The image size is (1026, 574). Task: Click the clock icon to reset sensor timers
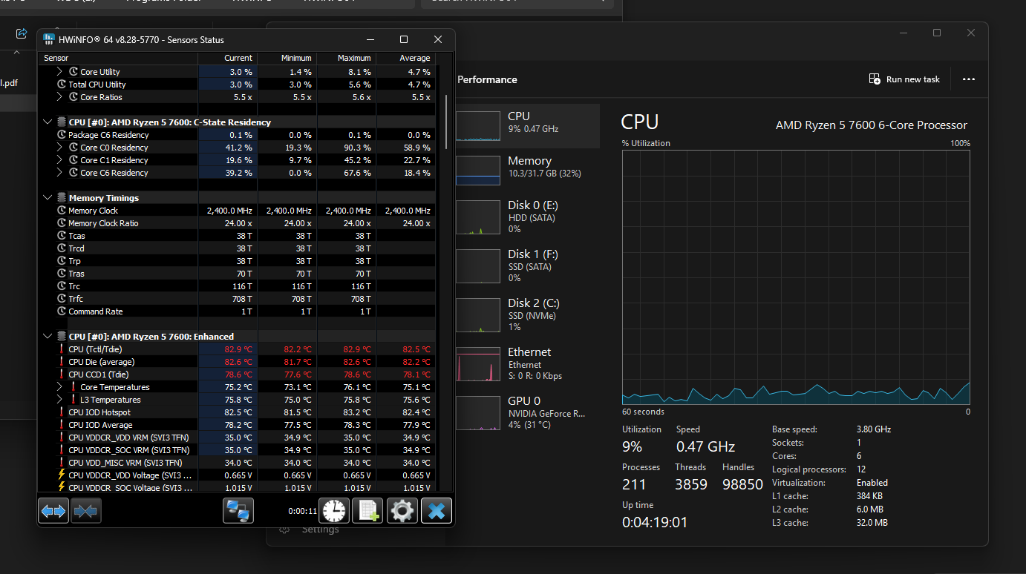[x=334, y=510]
